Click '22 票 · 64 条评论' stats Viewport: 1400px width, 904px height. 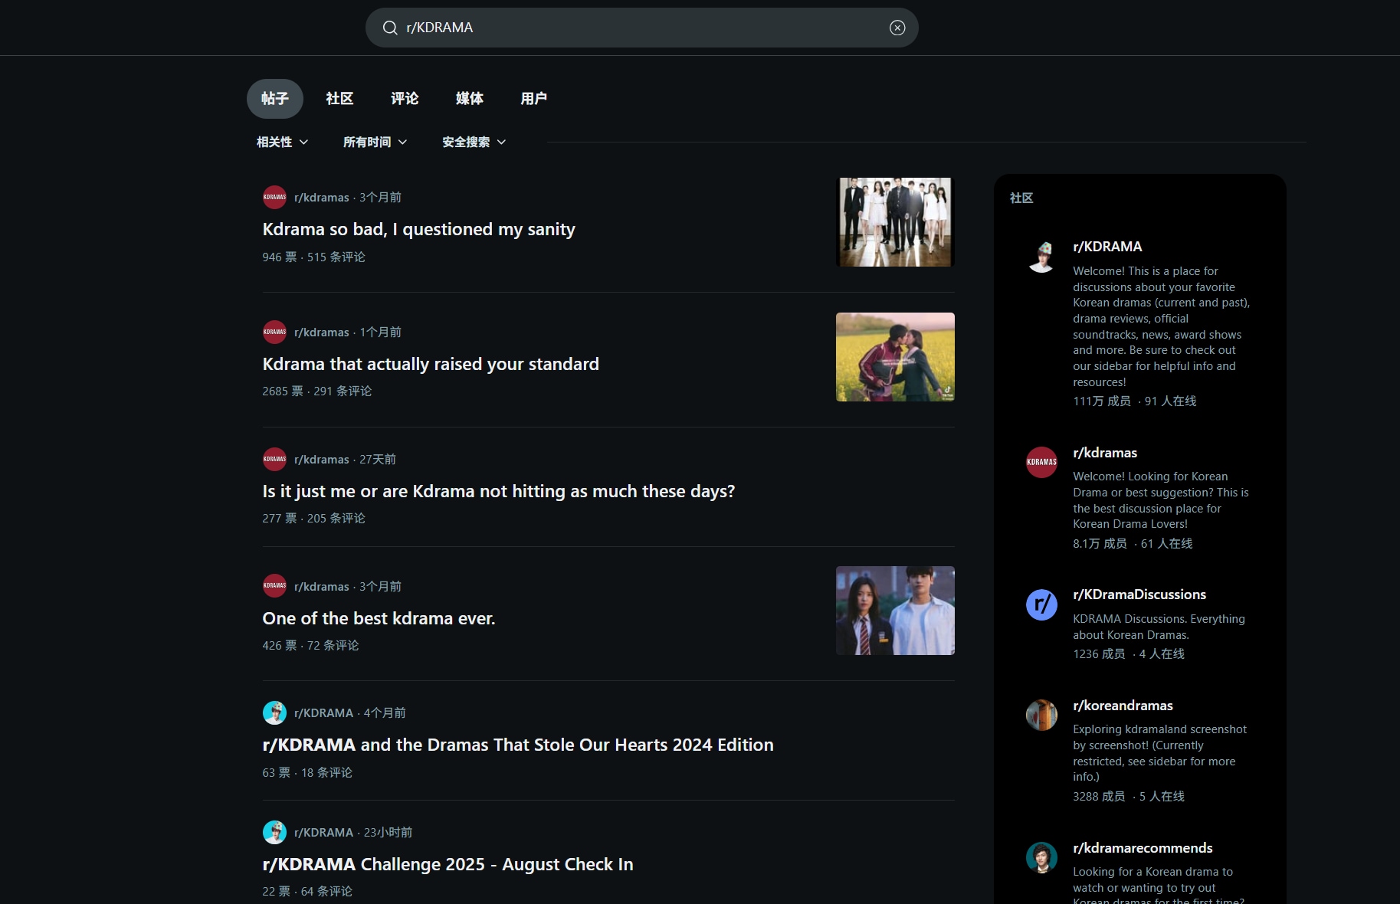pyautogui.click(x=307, y=892)
